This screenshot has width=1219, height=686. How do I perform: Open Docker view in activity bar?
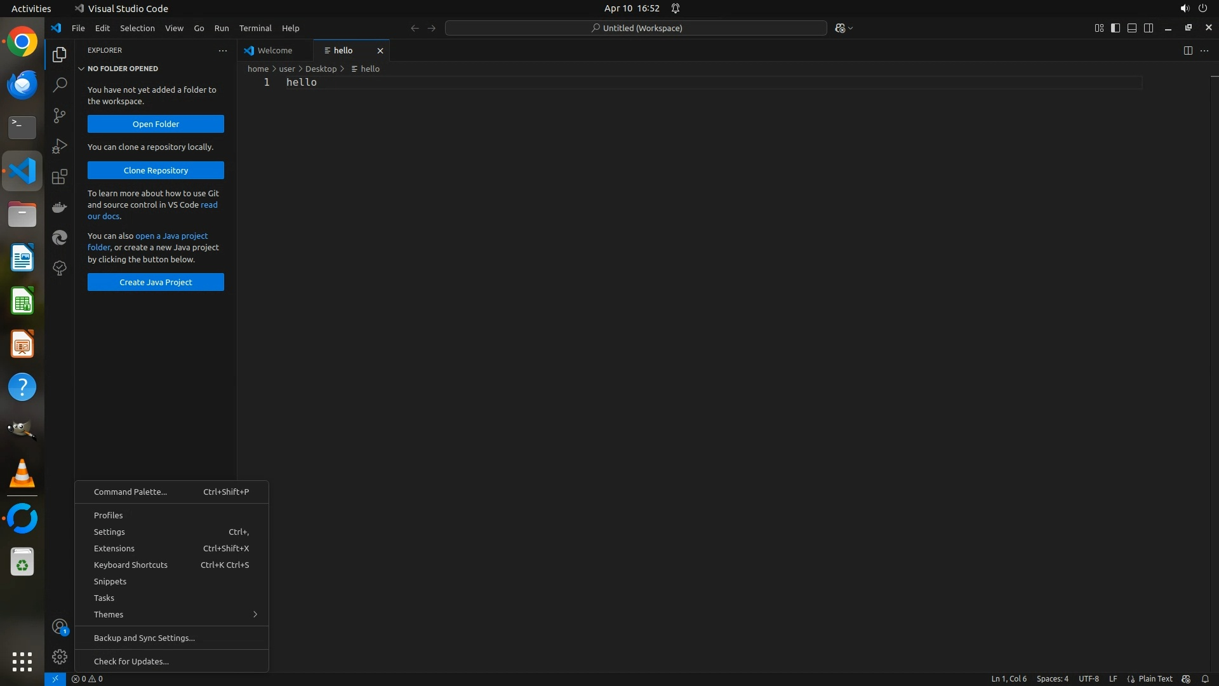[60, 207]
